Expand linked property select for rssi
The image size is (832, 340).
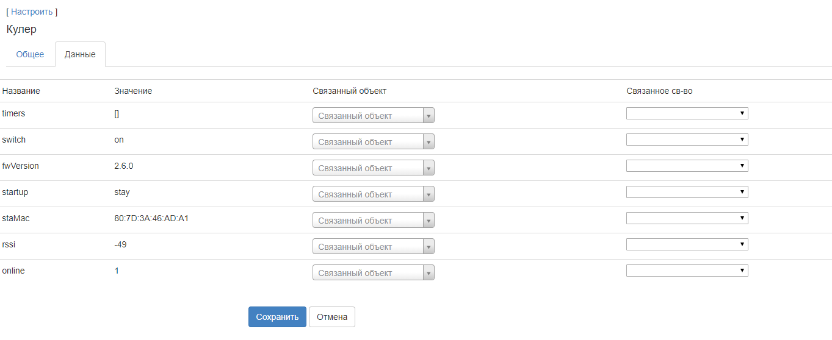[687, 244]
